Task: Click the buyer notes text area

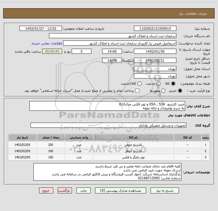Action: tap(107, 172)
